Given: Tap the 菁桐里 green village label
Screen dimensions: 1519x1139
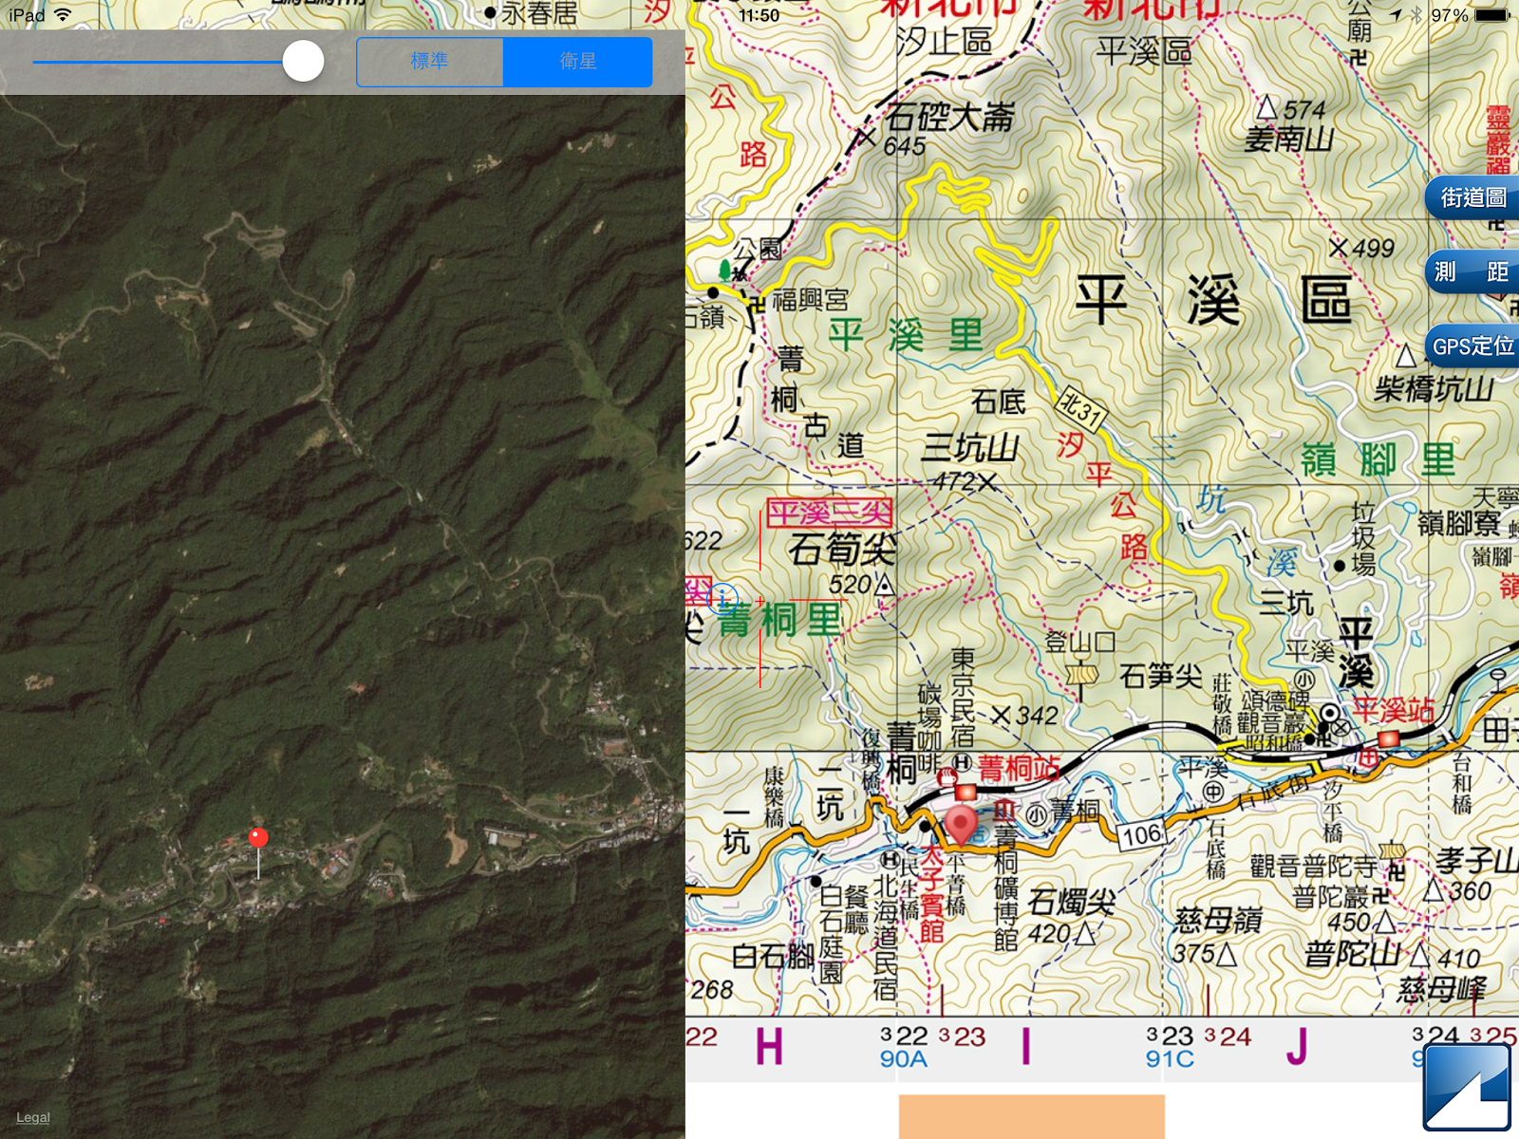Looking at the screenshot, I should (x=778, y=621).
